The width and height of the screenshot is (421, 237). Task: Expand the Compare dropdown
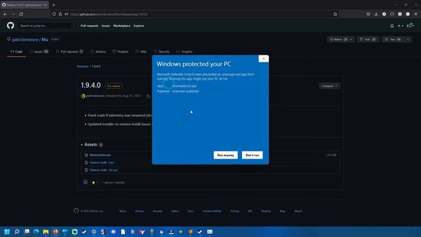[x=330, y=86]
